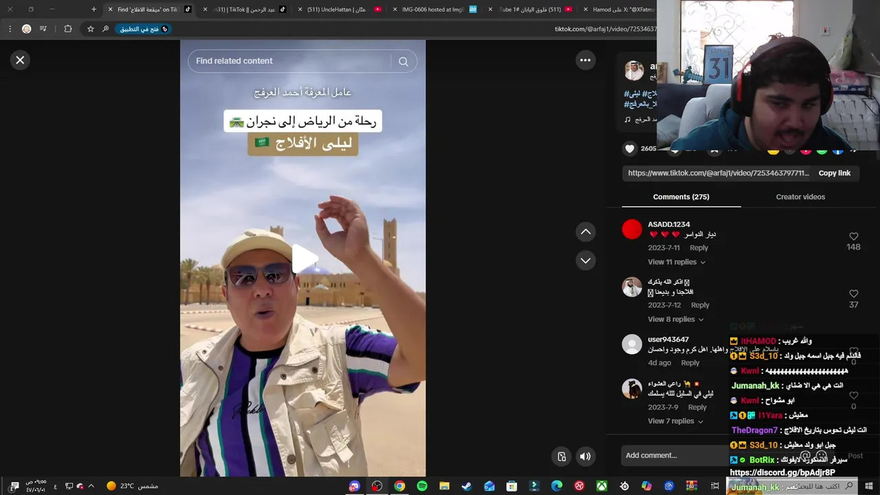The height and width of the screenshot is (495, 880).
Task: Open Task View from the taskbar
Action: pos(715,486)
